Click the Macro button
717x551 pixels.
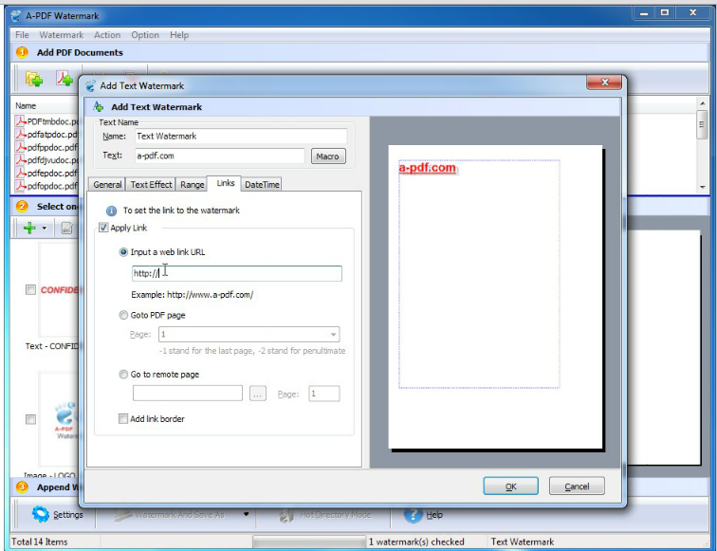point(328,156)
